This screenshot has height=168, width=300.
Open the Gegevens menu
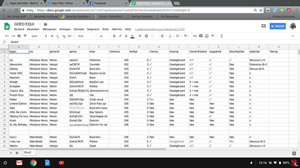tap(93, 29)
